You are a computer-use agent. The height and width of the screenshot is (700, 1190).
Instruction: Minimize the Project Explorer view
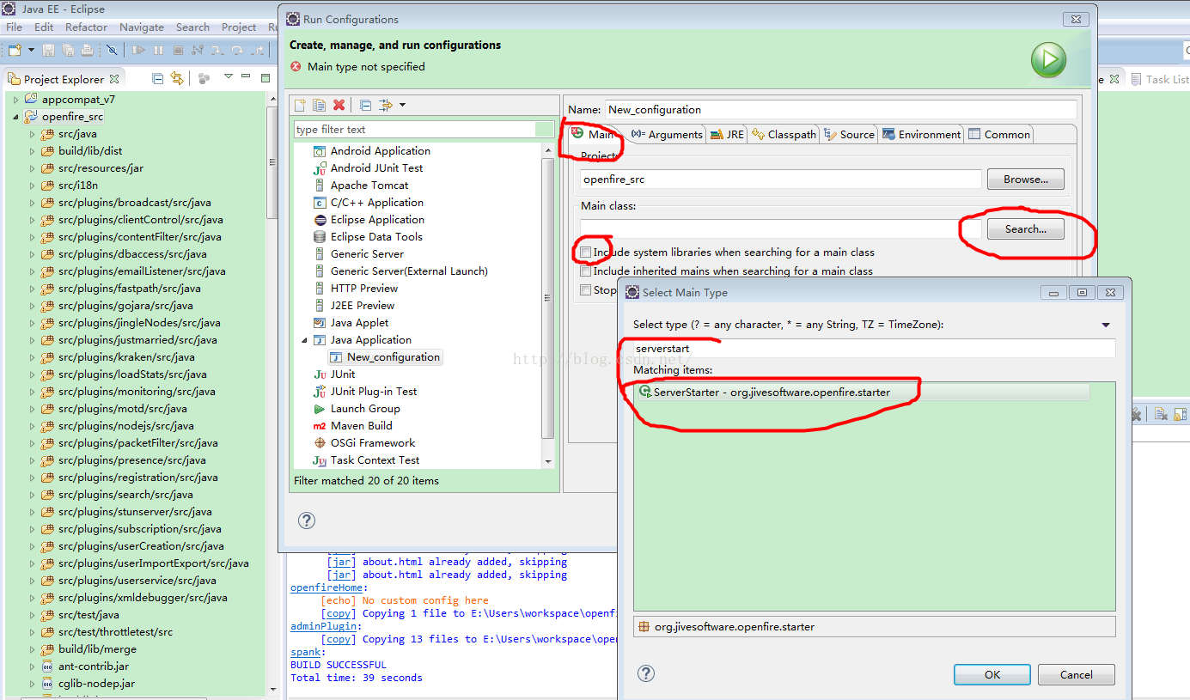point(246,76)
